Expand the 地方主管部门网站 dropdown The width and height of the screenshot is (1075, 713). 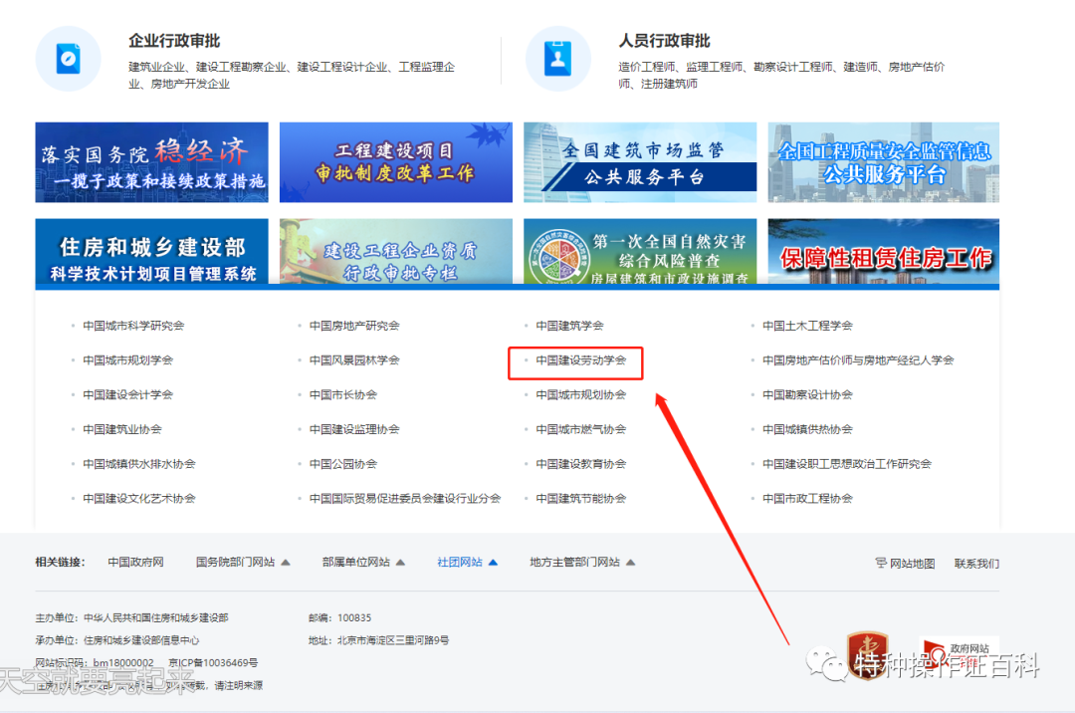(x=582, y=563)
